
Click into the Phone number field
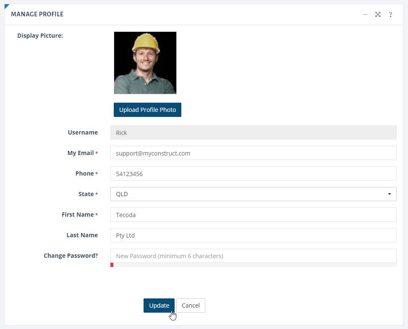(253, 174)
